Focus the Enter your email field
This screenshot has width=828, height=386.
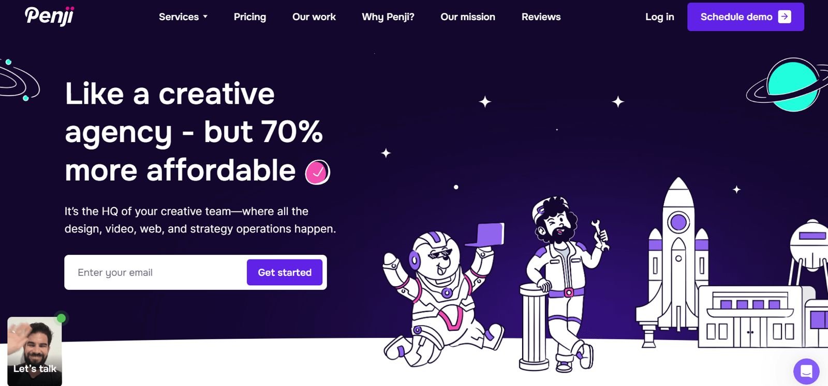coord(155,272)
